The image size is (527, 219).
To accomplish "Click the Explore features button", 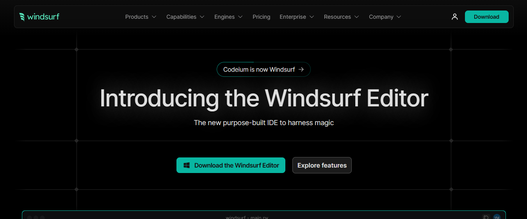I will click(322, 165).
